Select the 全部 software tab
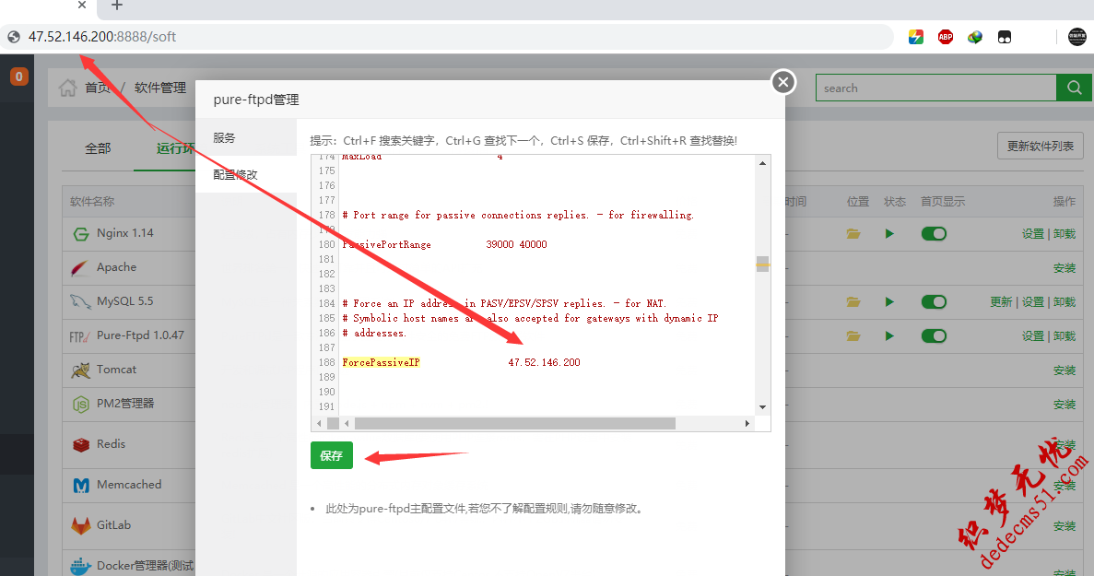Screen dimensions: 1094x576 (x=98, y=148)
